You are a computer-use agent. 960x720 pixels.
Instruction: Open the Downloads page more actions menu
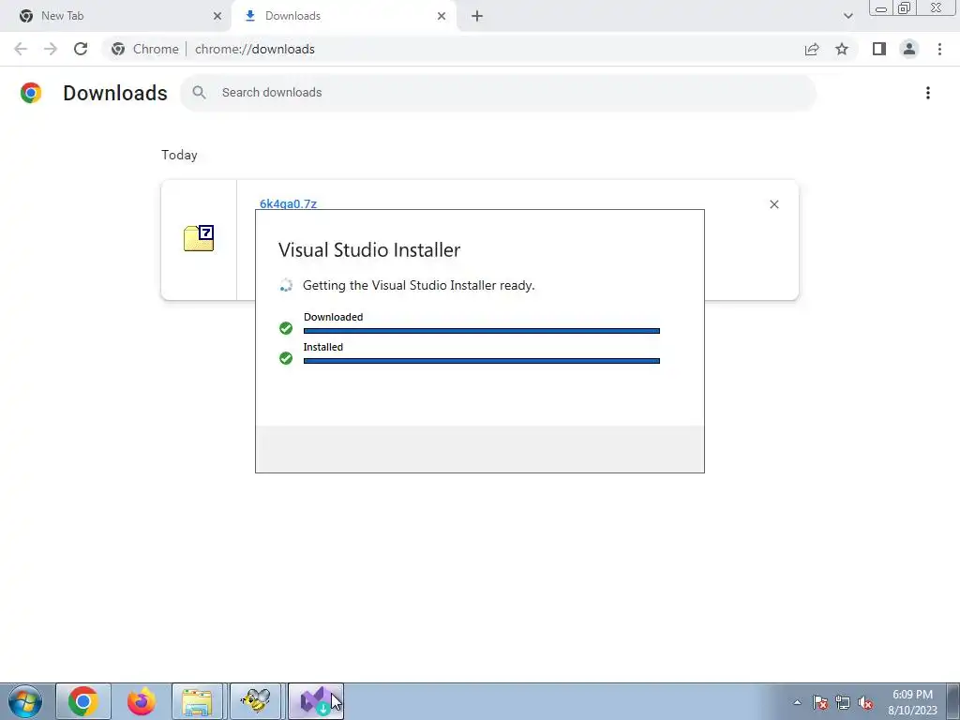(x=927, y=93)
